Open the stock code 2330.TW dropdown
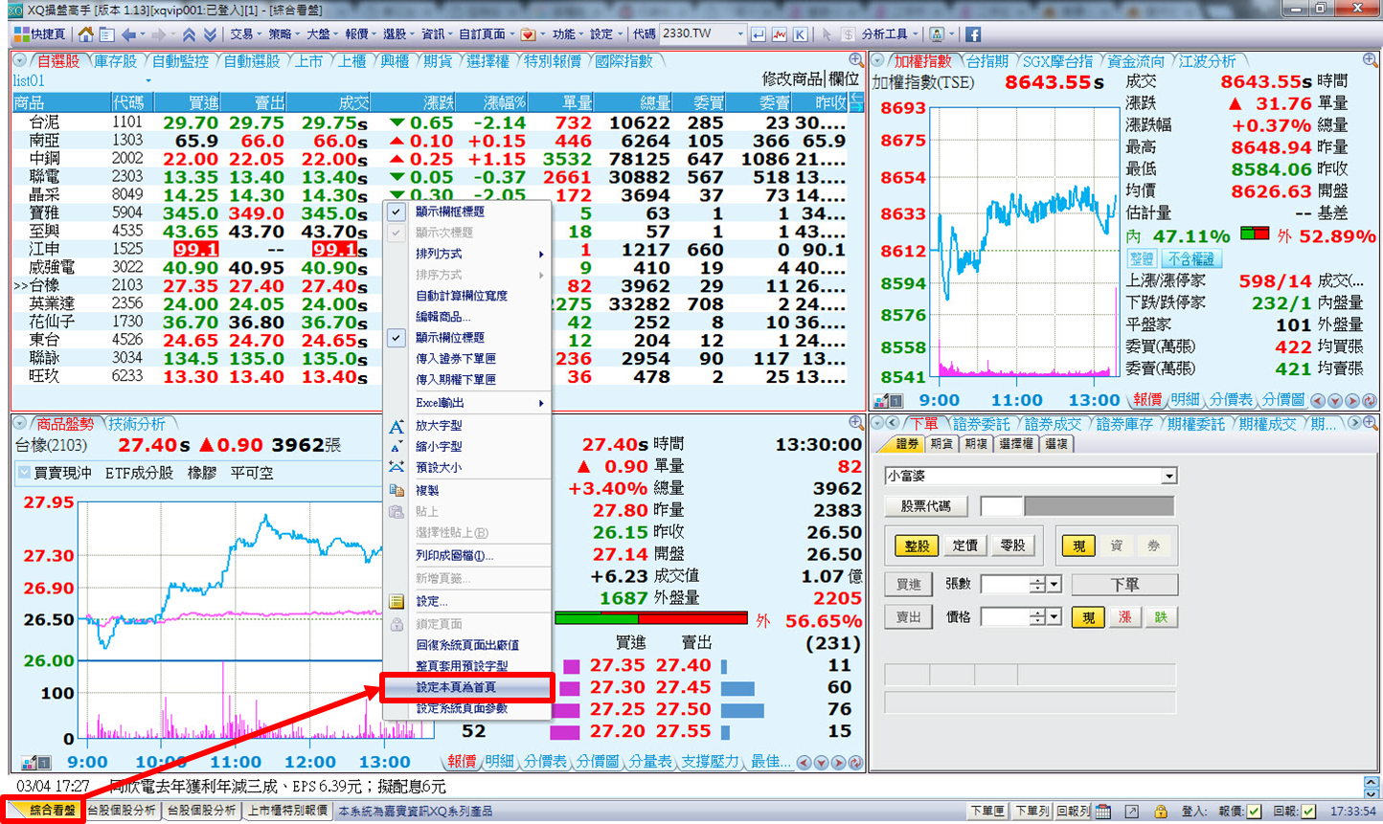 (740, 33)
